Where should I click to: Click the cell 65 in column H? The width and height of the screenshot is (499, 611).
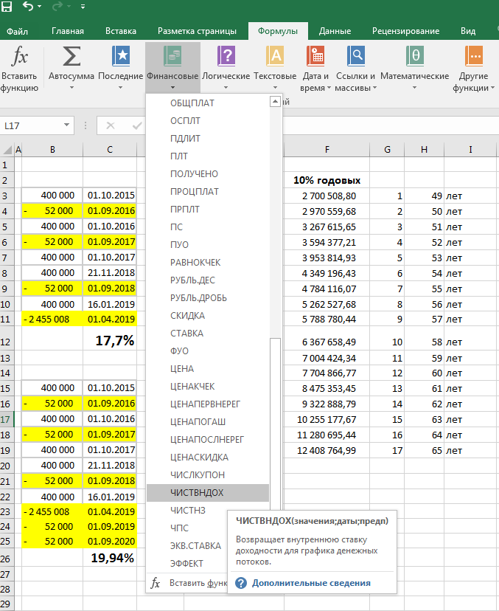425,450
